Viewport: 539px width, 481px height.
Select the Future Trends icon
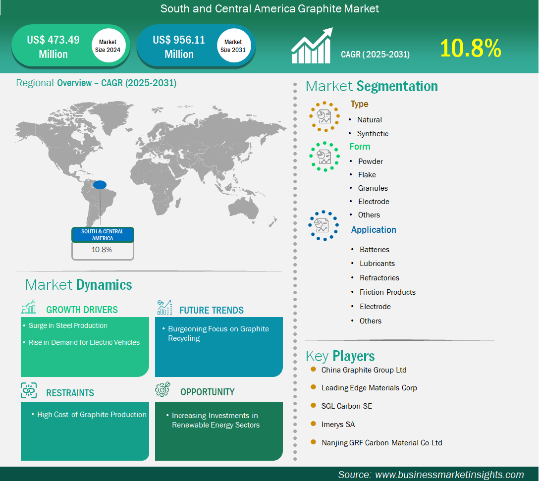164,308
